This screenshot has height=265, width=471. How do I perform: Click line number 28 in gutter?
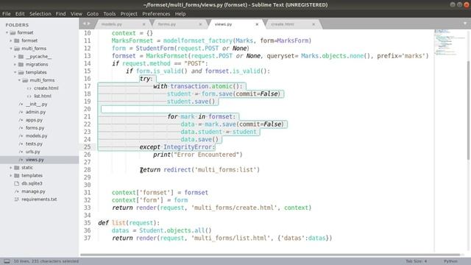[87, 170]
